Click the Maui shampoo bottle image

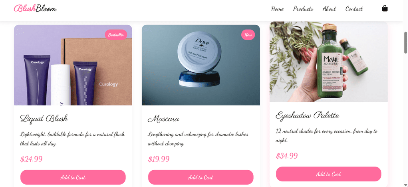coord(329,62)
